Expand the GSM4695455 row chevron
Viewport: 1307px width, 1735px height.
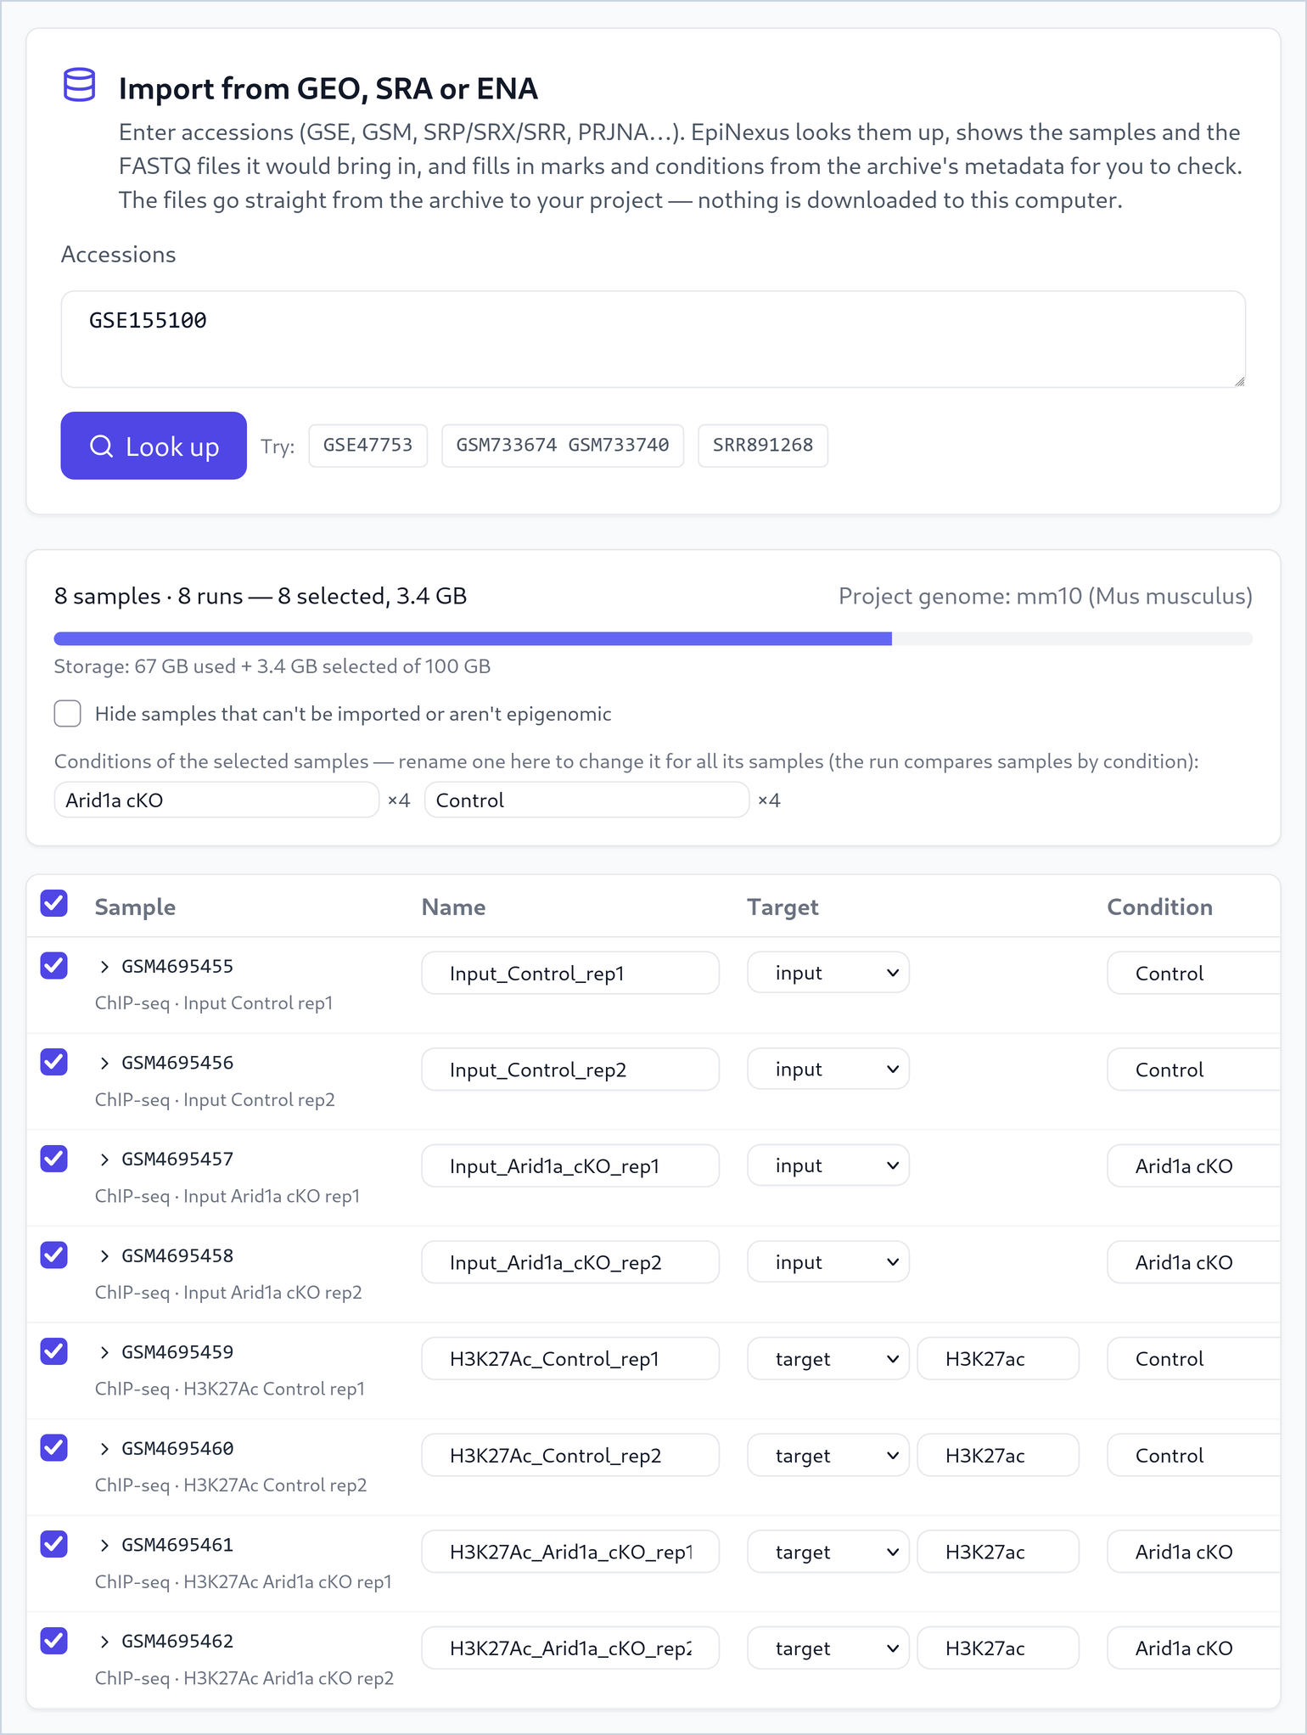104,967
